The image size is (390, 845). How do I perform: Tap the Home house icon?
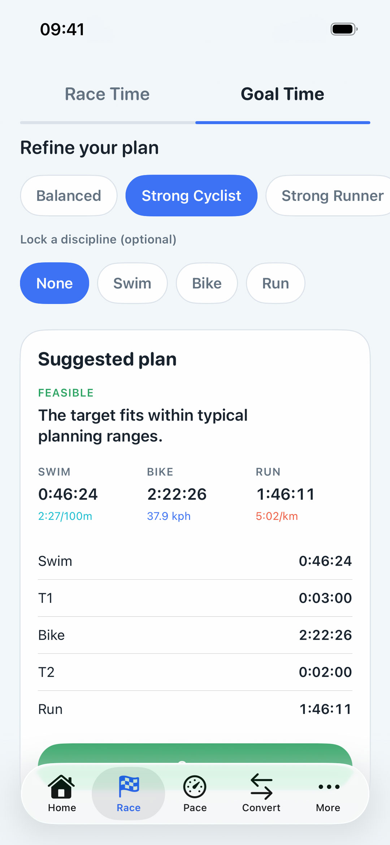(61, 787)
